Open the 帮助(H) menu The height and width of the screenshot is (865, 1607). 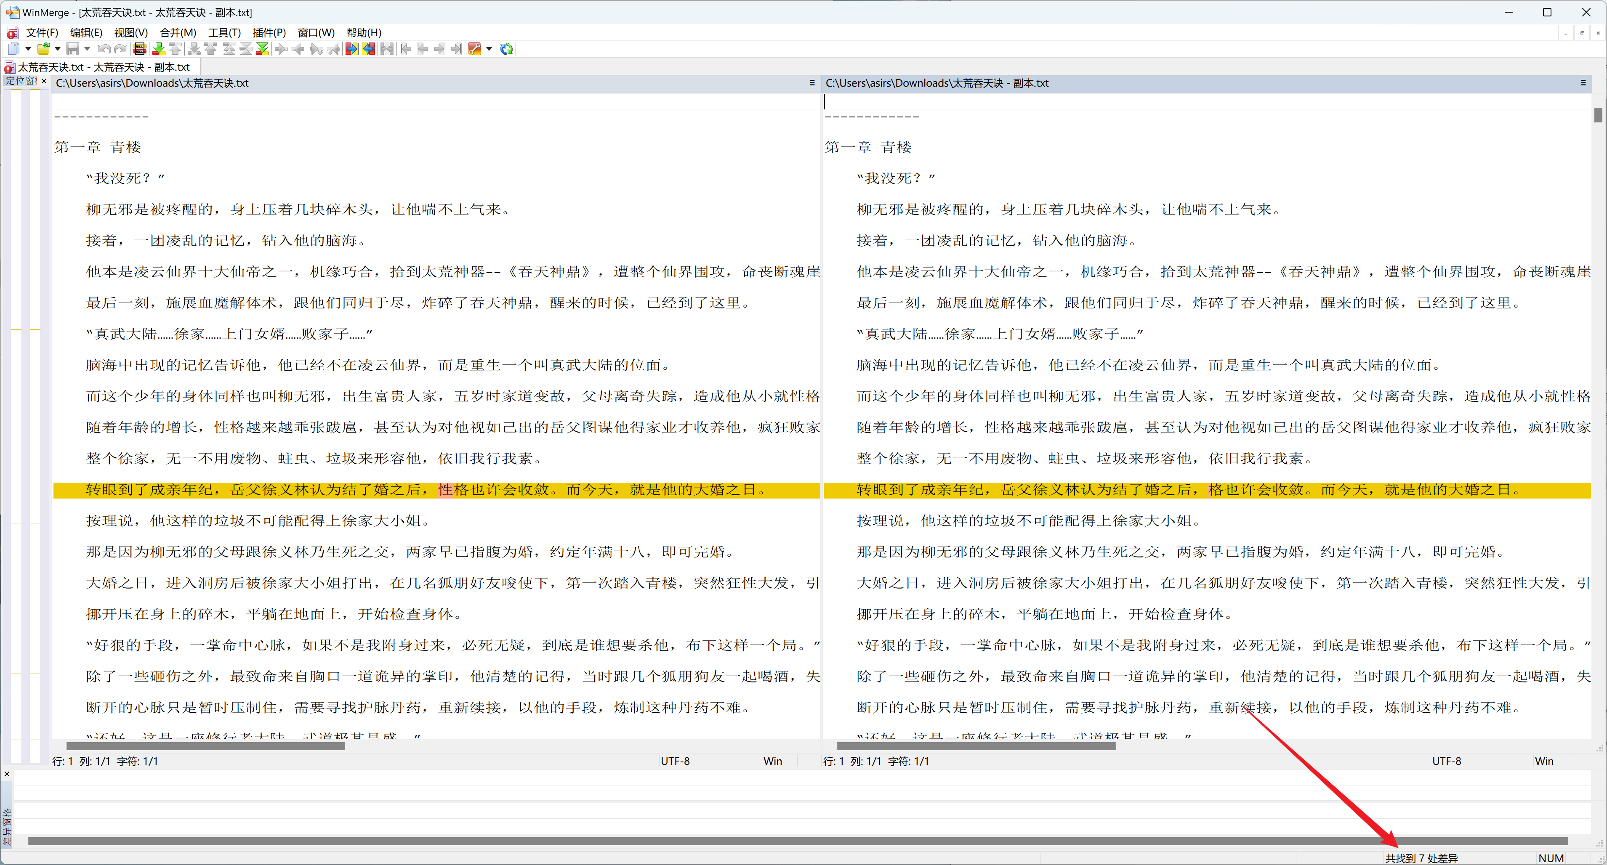[x=364, y=32]
